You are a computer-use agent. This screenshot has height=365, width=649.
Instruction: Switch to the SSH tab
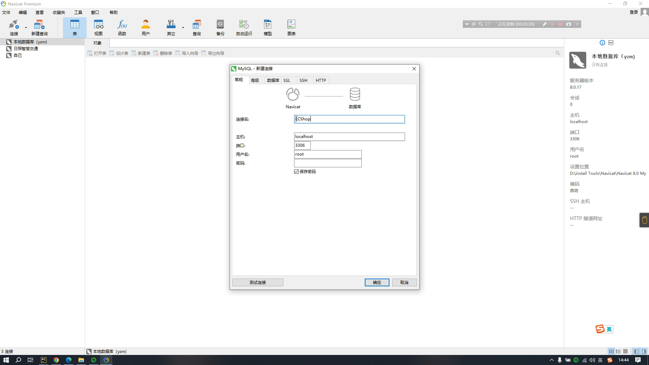(303, 80)
